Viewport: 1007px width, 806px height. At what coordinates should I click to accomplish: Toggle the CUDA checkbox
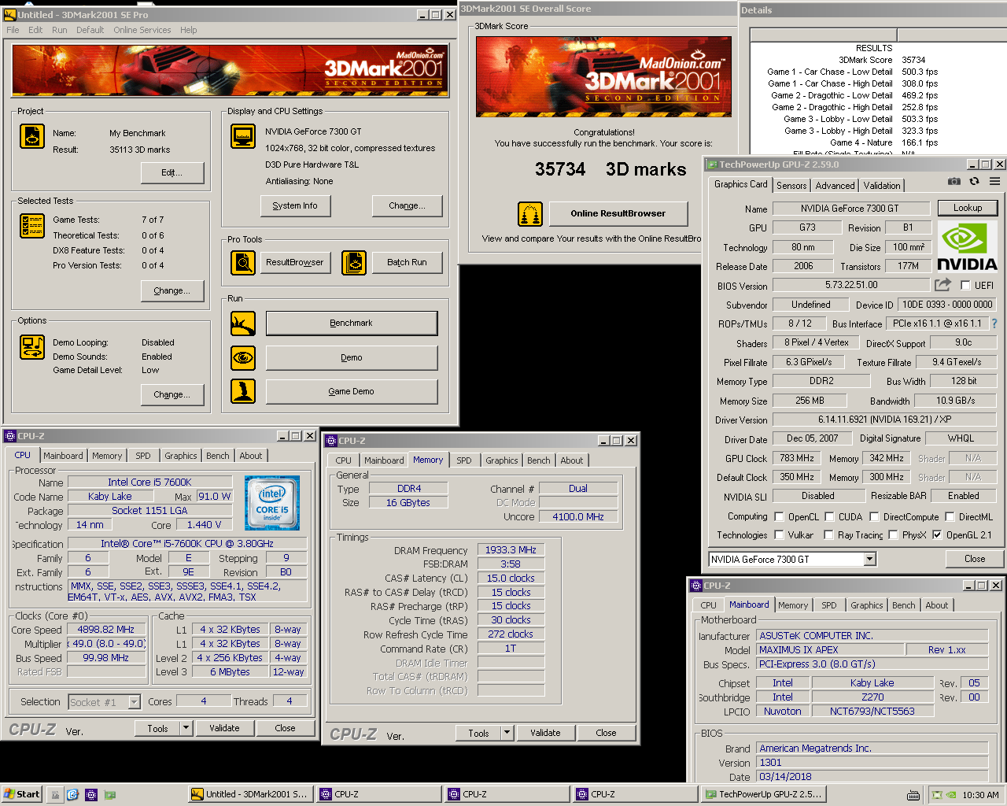[x=829, y=517]
